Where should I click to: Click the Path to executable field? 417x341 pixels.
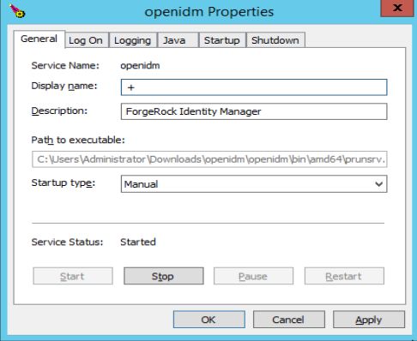point(209,159)
